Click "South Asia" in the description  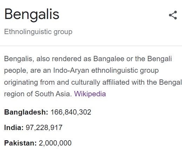(x=53, y=94)
